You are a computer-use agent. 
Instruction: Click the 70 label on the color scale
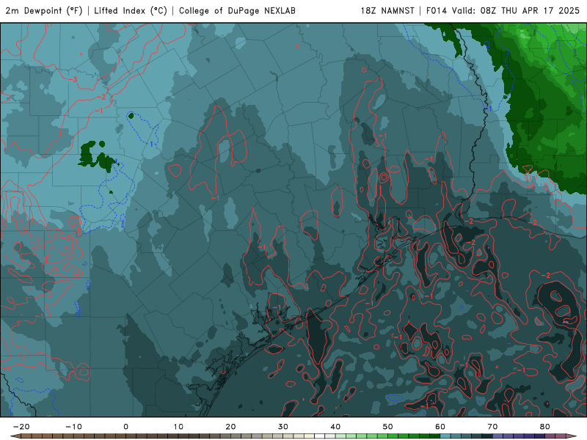point(492,427)
